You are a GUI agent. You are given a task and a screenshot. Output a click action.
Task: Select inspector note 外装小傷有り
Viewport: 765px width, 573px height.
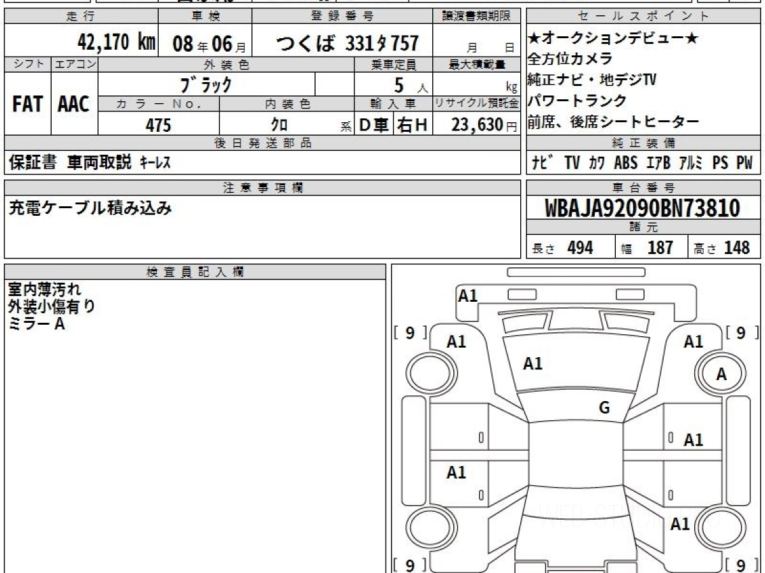pyautogui.click(x=52, y=306)
